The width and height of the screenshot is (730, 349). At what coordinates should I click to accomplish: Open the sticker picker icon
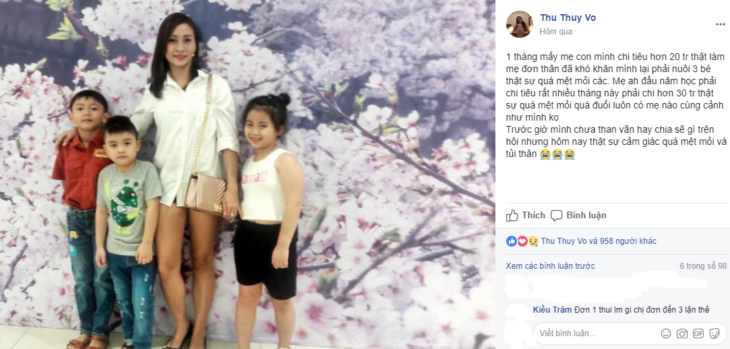tap(714, 334)
